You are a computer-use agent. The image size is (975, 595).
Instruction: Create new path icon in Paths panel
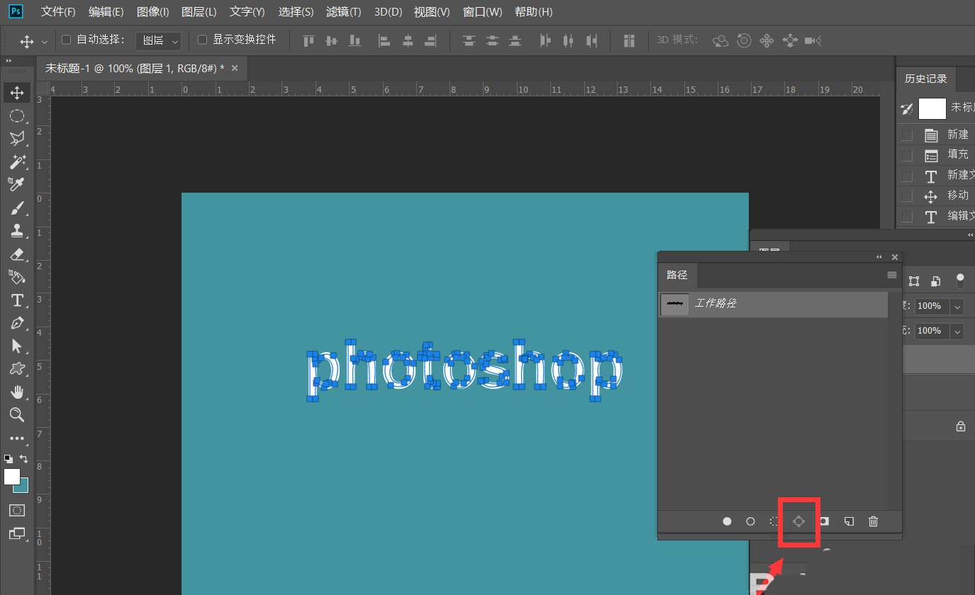tap(849, 521)
